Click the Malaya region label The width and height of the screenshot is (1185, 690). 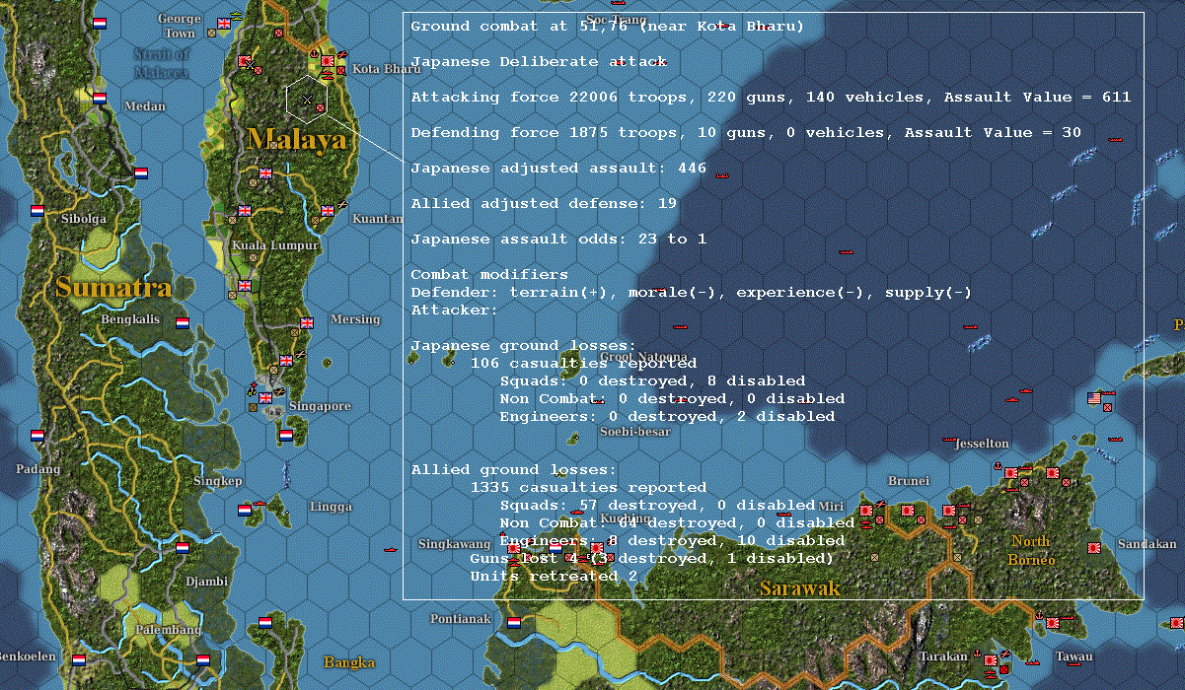[297, 139]
